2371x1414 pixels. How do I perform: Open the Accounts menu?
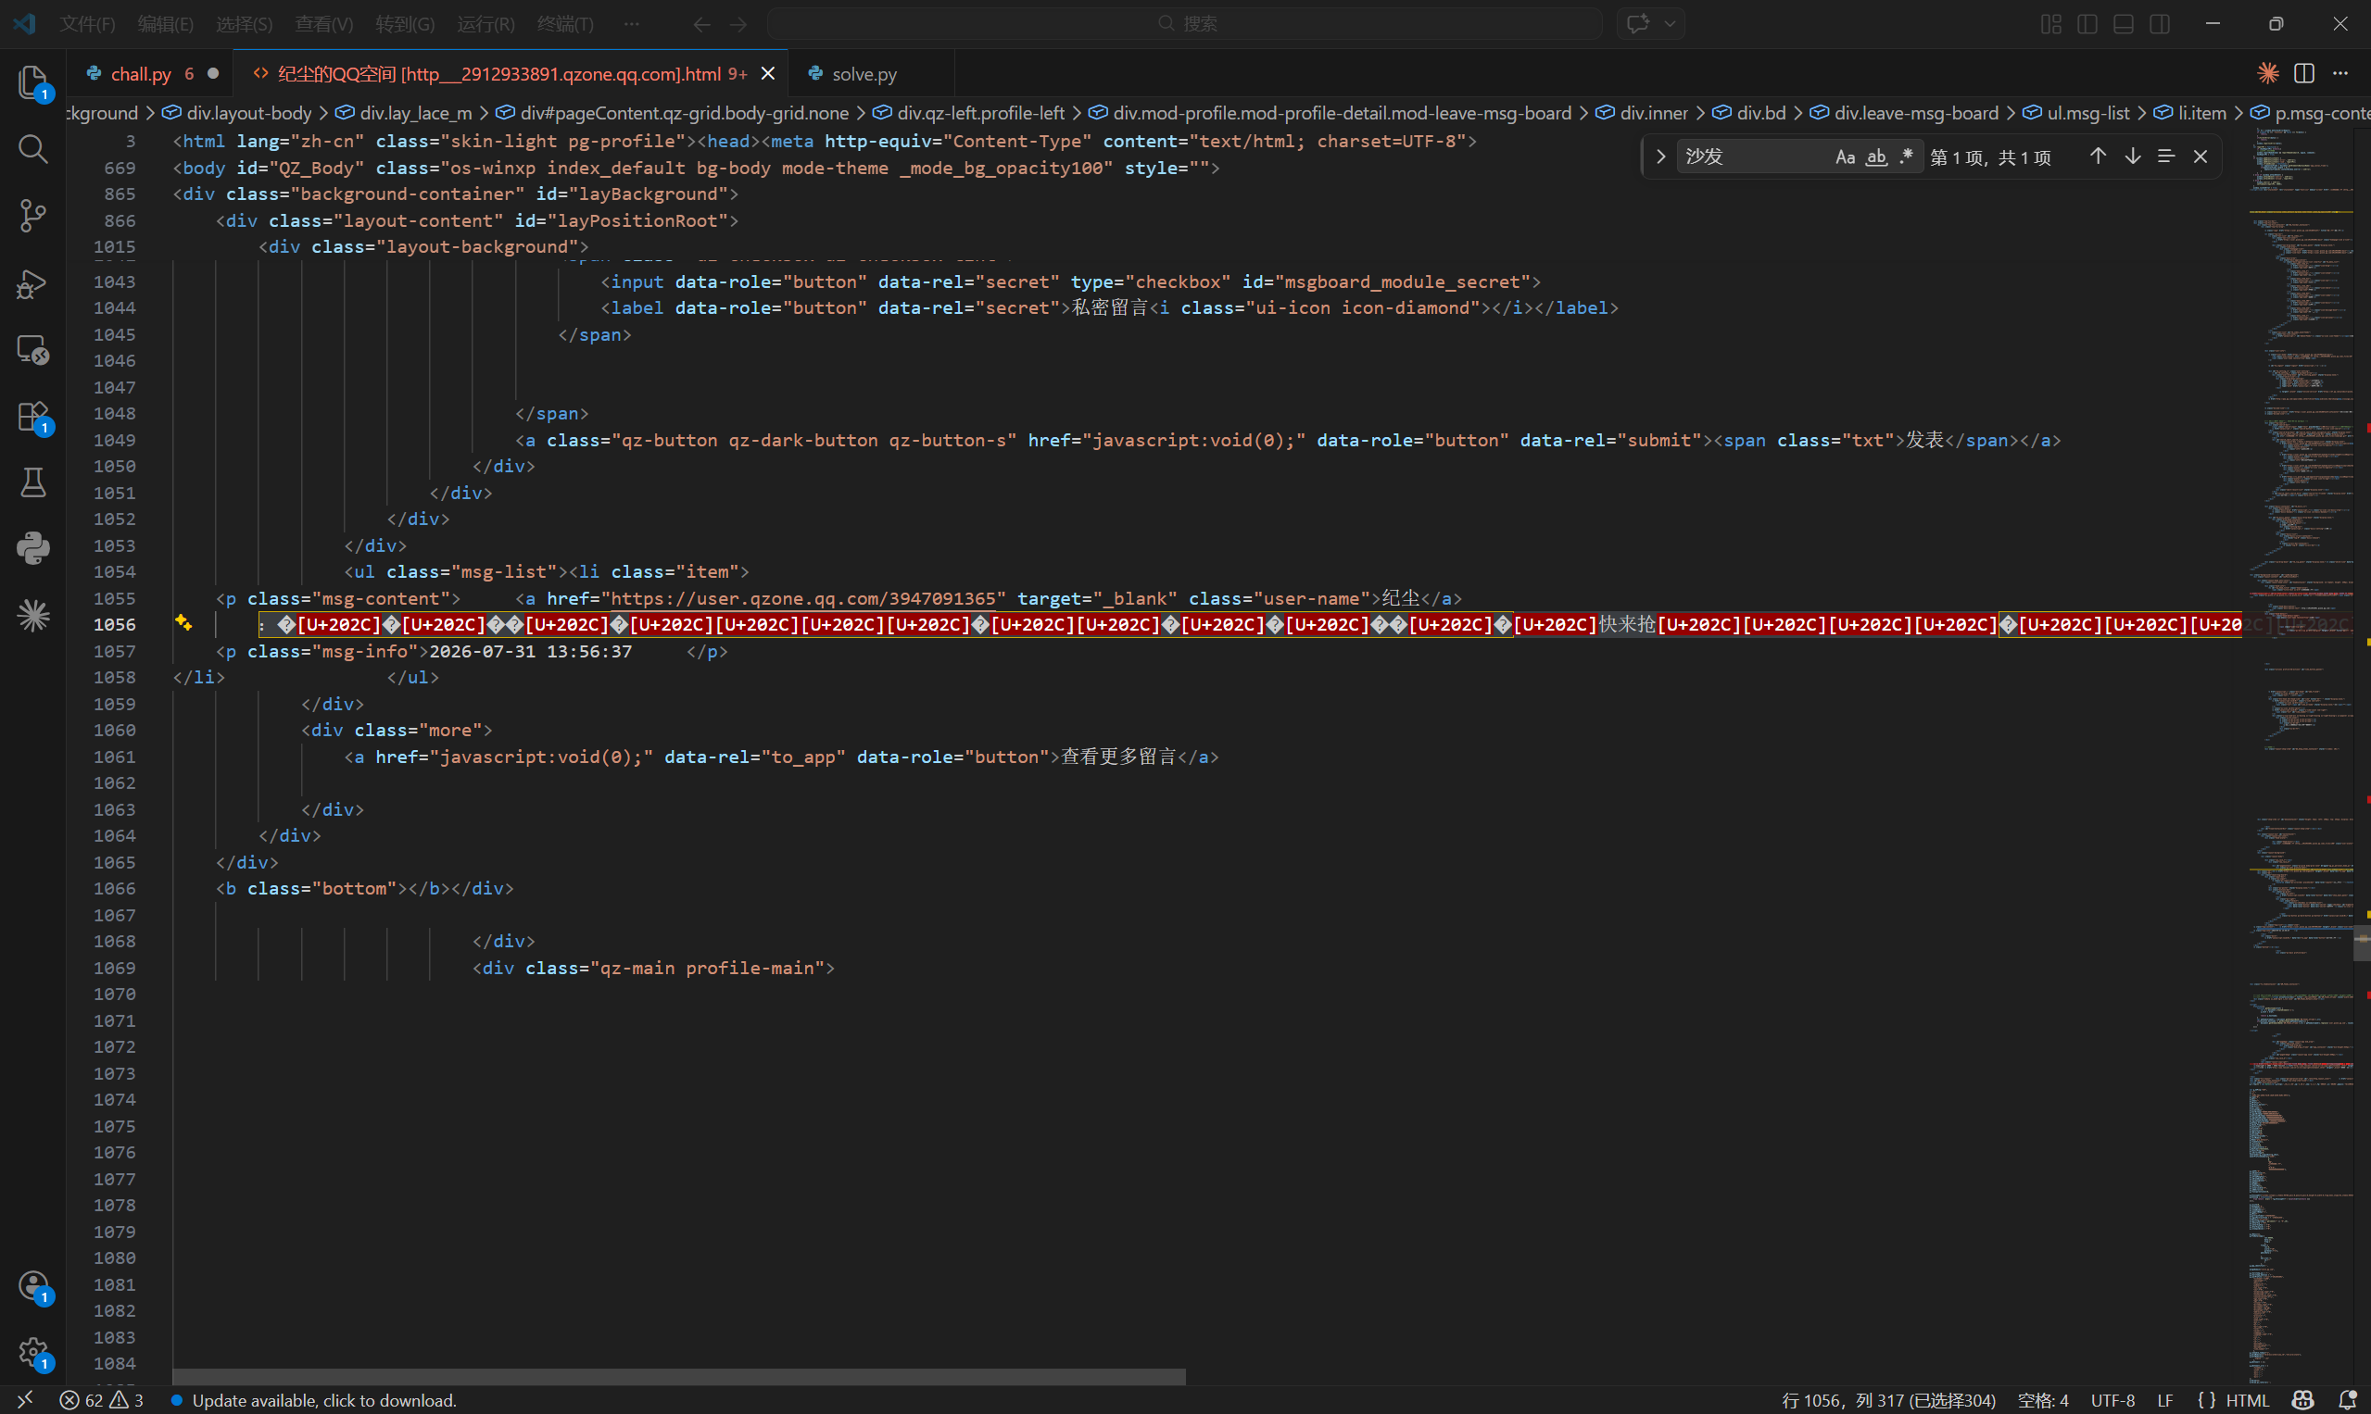33,1285
